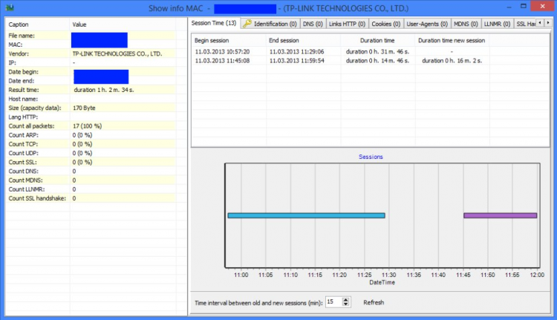The height and width of the screenshot is (320, 557).
Task: Click the time interval input field showing 15
Action: coord(333,302)
